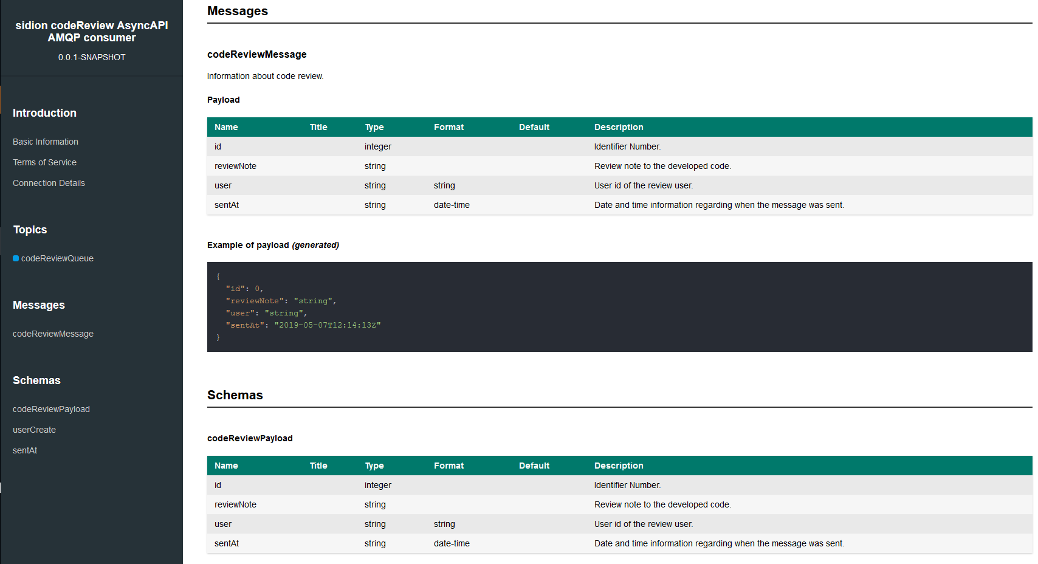Select codeReviewQueue topic link
Viewport: 1038px width, 564px height.
pos(57,258)
